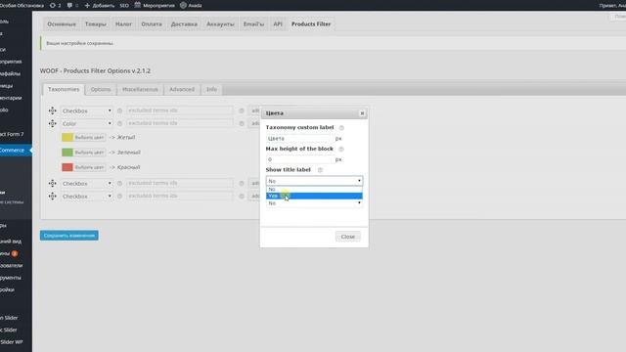626x352 pixels.
Task: Click the drag handle of the bottom Checkbox row
Action: click(x=52, y=197)
